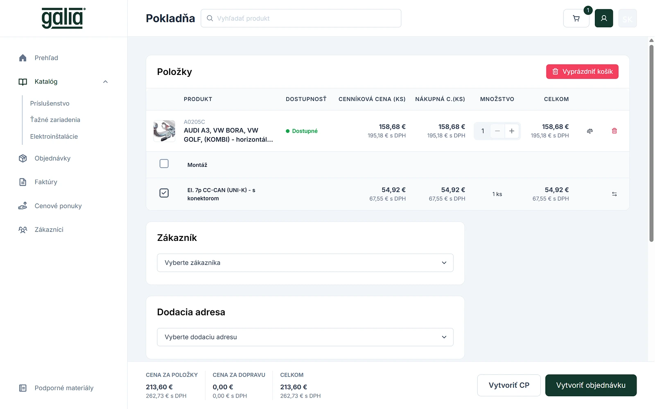Image resolution: width=655 pixels, height=409 pixels.
Task: Click the Dostupné availability status
Action: [x=302, y=131]
